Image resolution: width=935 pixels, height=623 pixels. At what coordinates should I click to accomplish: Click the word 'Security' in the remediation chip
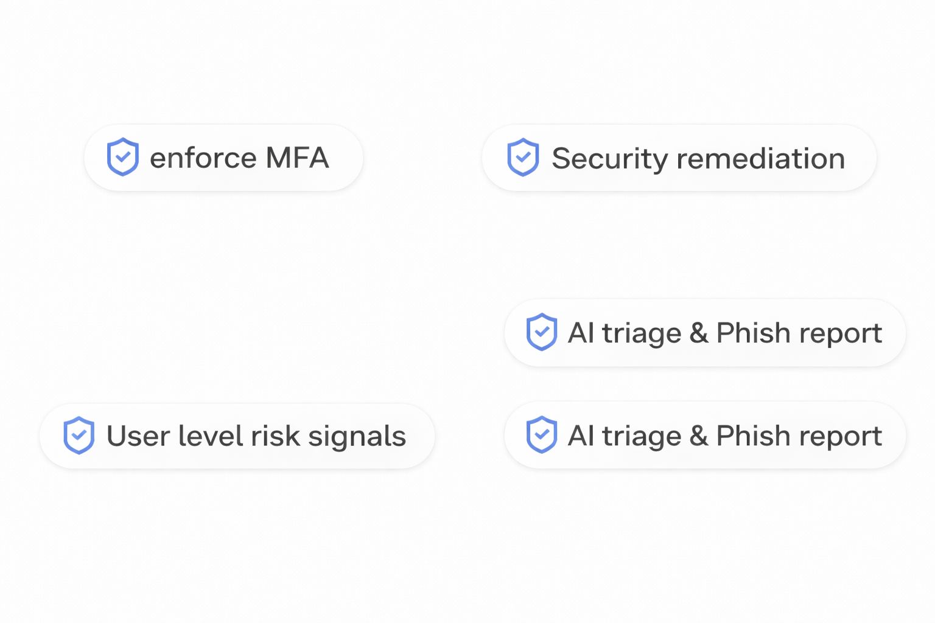click(609, 159)
